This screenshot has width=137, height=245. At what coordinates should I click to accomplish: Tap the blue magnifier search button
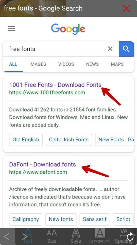[126, 49]
